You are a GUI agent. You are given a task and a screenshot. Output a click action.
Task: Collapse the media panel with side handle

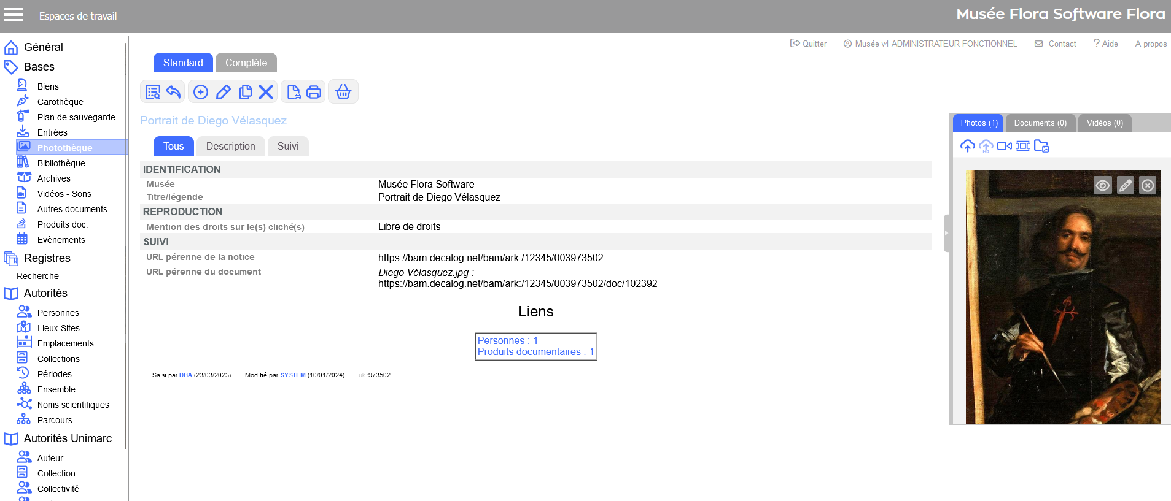tap(946, 233)
